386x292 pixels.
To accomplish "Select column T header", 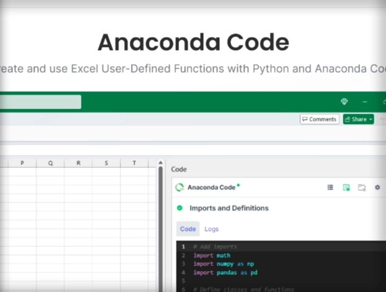I will [x=134, y=163].
